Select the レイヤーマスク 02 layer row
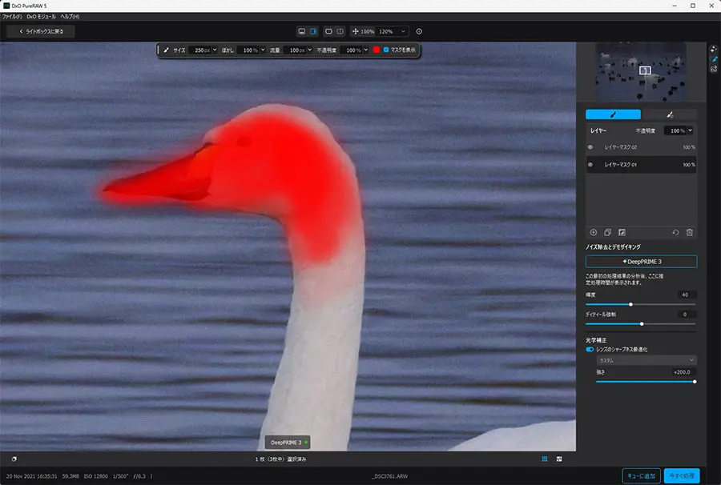This screenshot has height=485, width=721. pyautogui.click(x=642, y=147)
